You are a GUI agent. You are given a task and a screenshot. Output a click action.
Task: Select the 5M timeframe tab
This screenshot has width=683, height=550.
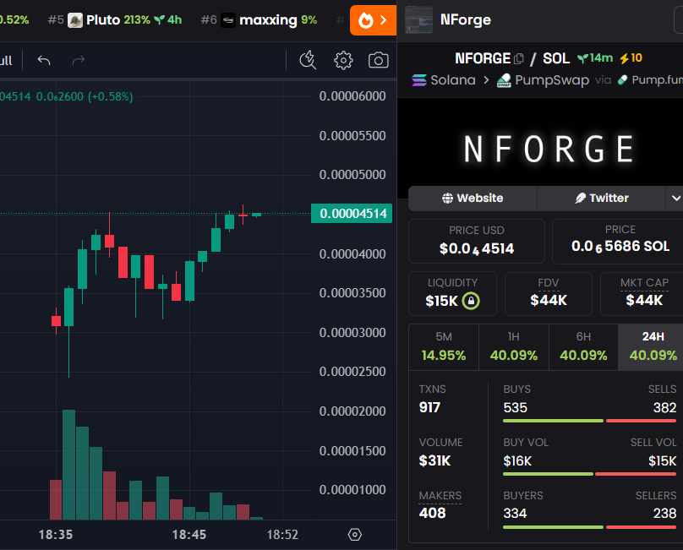(x=444, y=346)
